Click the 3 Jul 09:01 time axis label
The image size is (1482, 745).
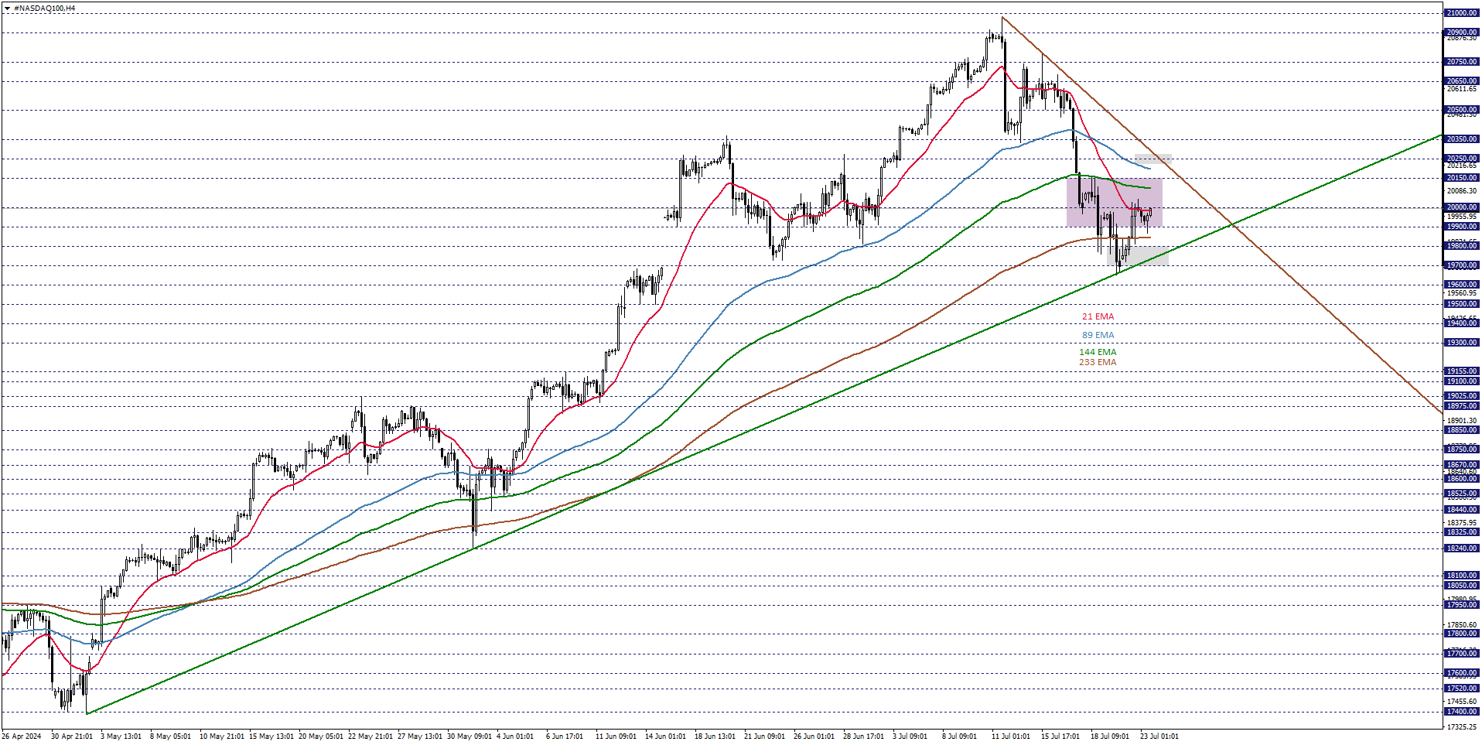coord(910,736)
